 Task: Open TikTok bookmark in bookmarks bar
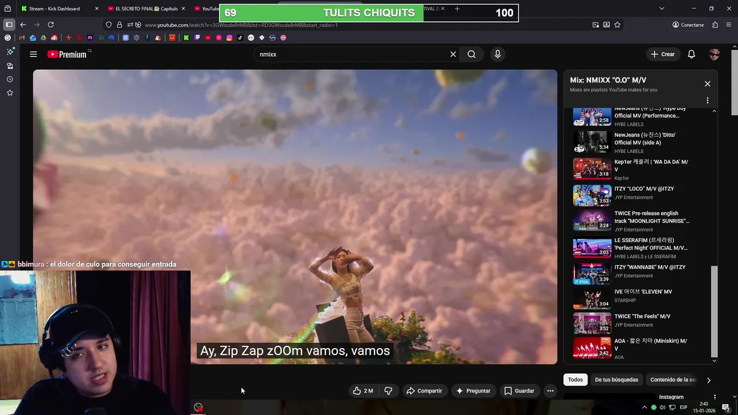[240, 37]
